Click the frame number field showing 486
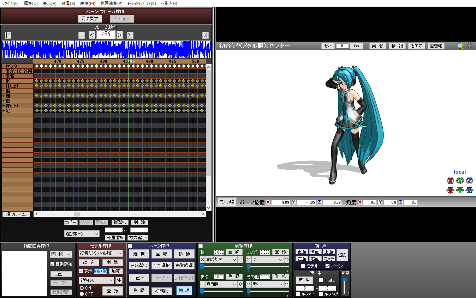The height and width of the screenshot is (298, 476). 106,35
